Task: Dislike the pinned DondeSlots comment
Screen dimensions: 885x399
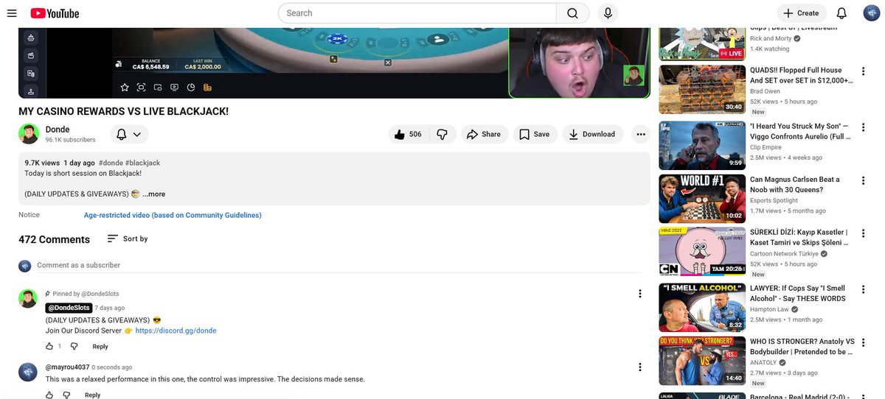Action: pos(74,346)
